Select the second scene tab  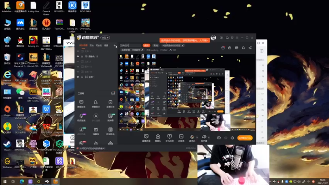91,45
